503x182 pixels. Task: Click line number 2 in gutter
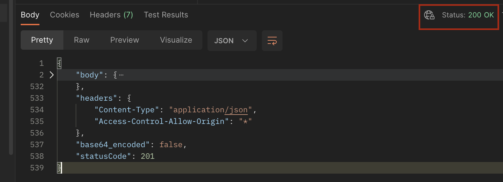coord(41,75)
